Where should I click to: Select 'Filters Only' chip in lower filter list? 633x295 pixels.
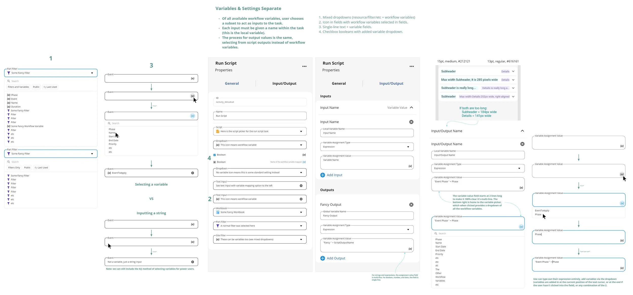point(14,168)
